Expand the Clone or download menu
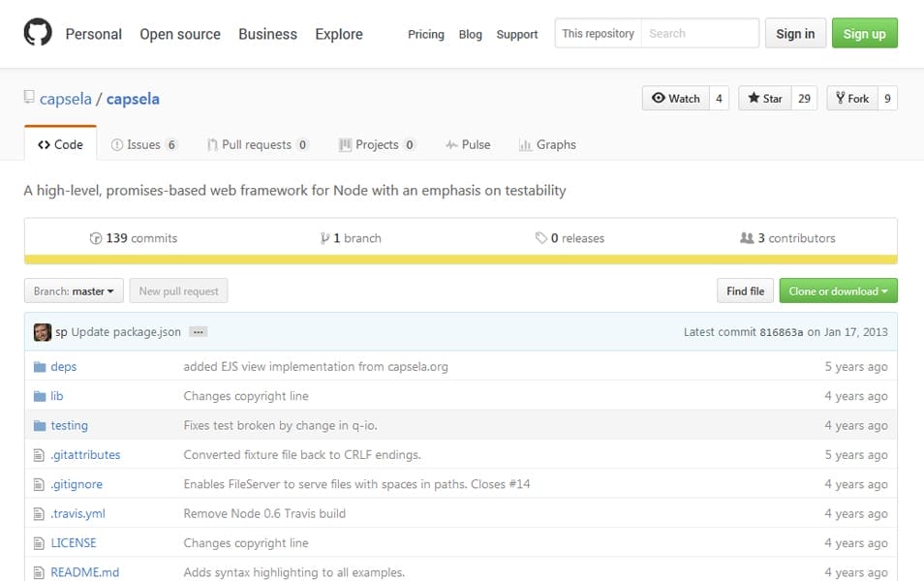 [x=838, y=291]
